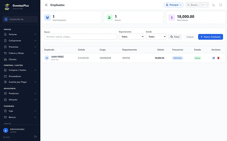Click the Cobros y Notas icon
Viewport: 227px width, 141px height.
tap(5, 53)
